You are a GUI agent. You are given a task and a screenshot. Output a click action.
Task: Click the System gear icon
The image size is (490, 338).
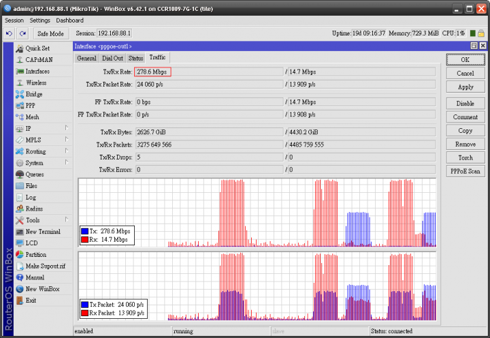[x=20, y=163]
